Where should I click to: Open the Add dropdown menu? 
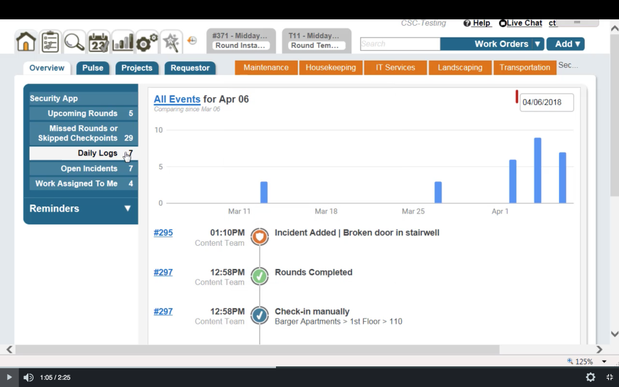click(565, 44)
